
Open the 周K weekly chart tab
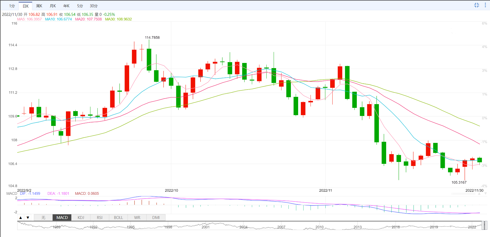39,6
